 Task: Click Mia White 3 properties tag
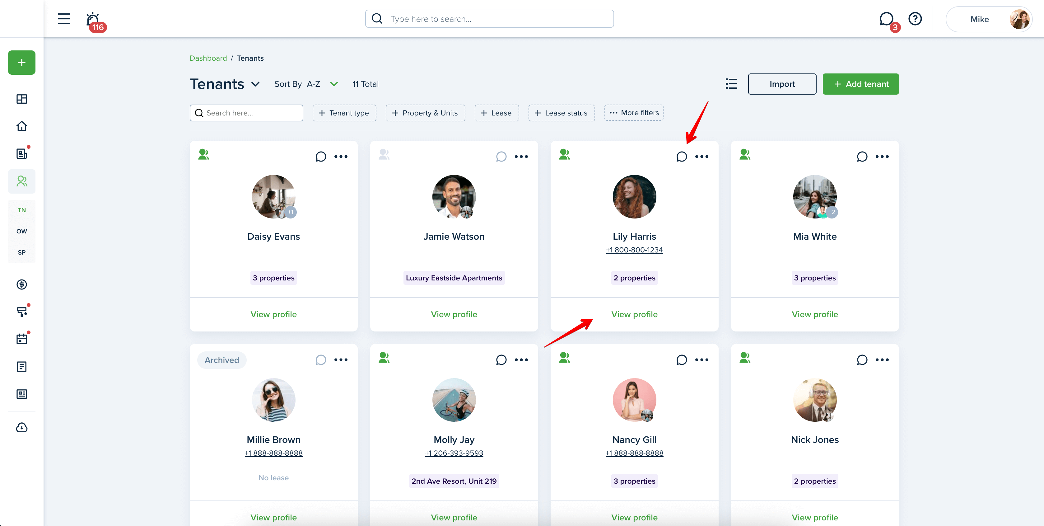coord(815,278)
